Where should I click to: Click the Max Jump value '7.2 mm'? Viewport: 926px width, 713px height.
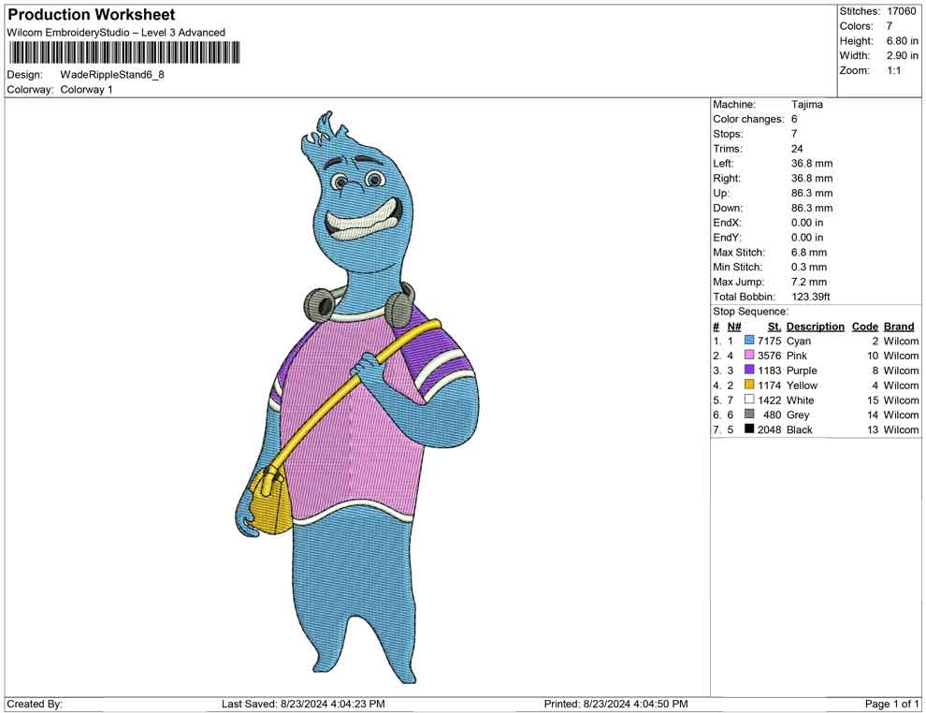tap(808, 282)
